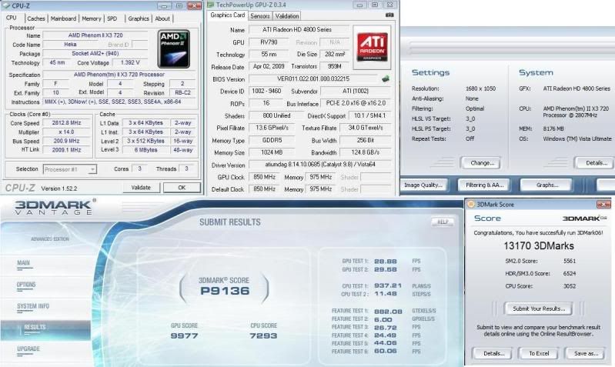Switch to the Caches tab in CPU-Z
The image size is (615, 367).
[37, 18]
